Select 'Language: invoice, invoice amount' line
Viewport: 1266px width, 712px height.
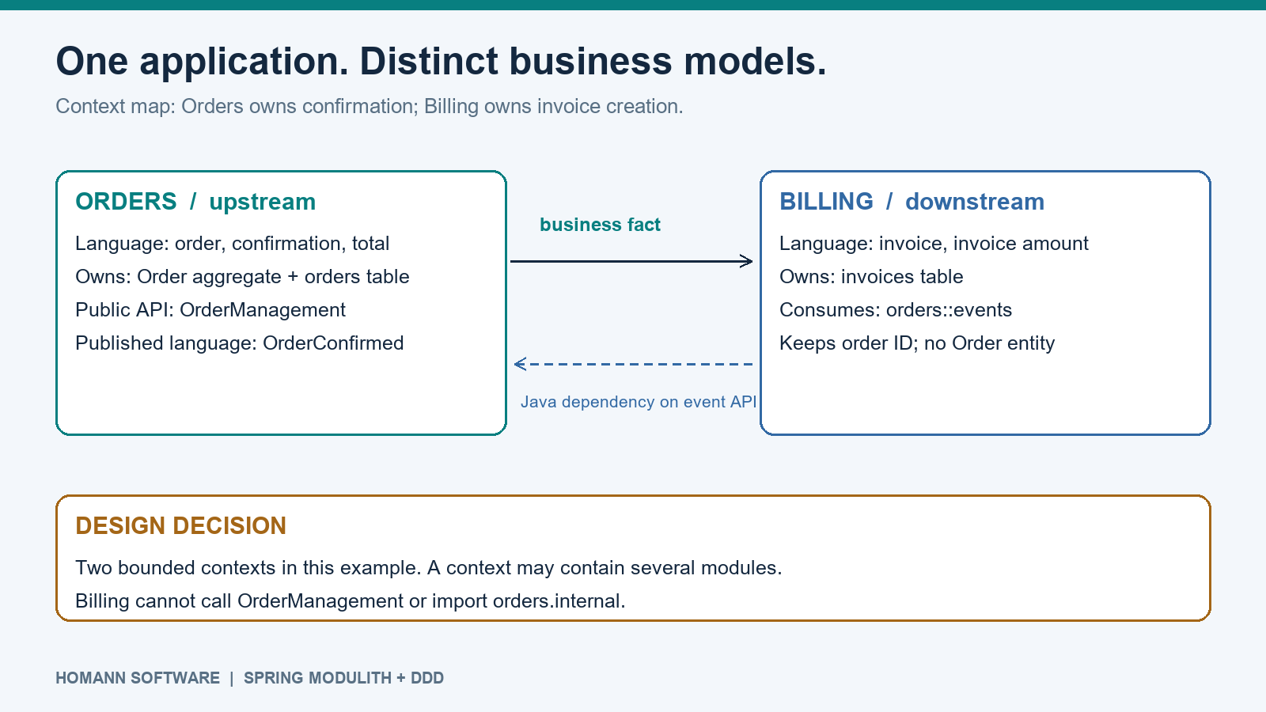pos(934,244)
